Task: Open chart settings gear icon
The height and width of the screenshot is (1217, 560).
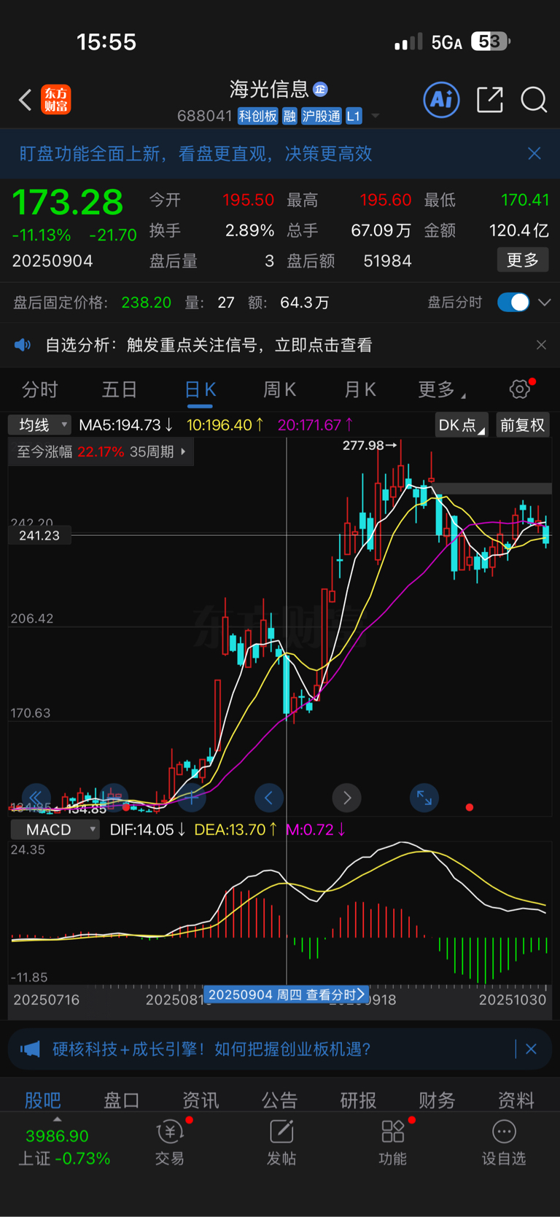Action: (x=521, y=389)
